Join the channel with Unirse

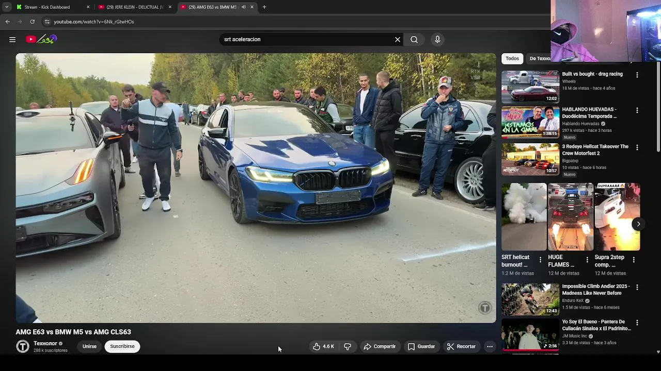click(x=89, y=346)
